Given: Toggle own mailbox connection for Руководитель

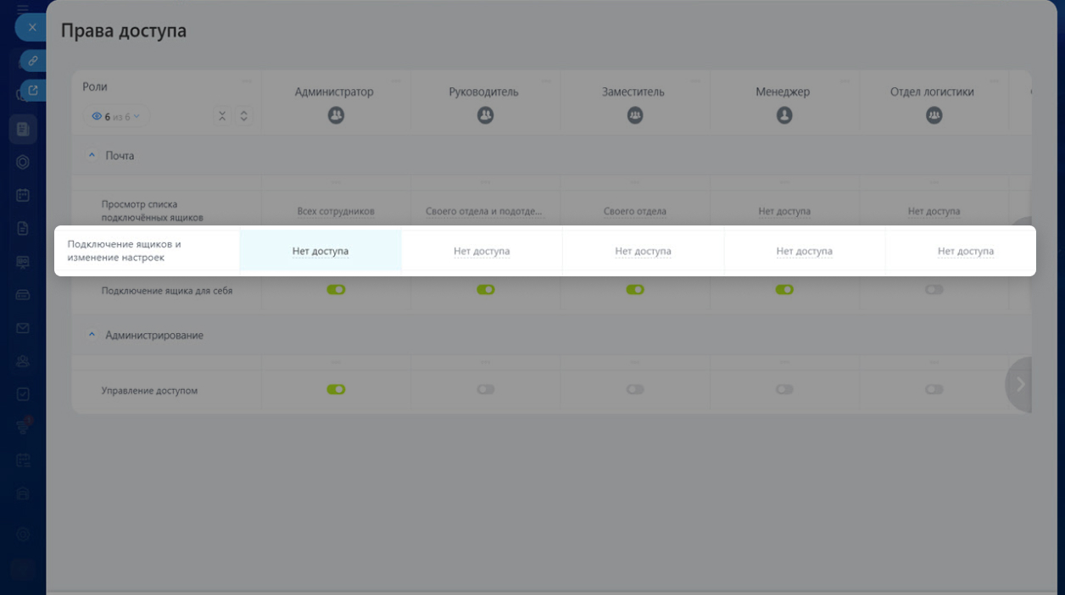Looking at the screenshot, I should pyautogui.click(x=485, y=290).
